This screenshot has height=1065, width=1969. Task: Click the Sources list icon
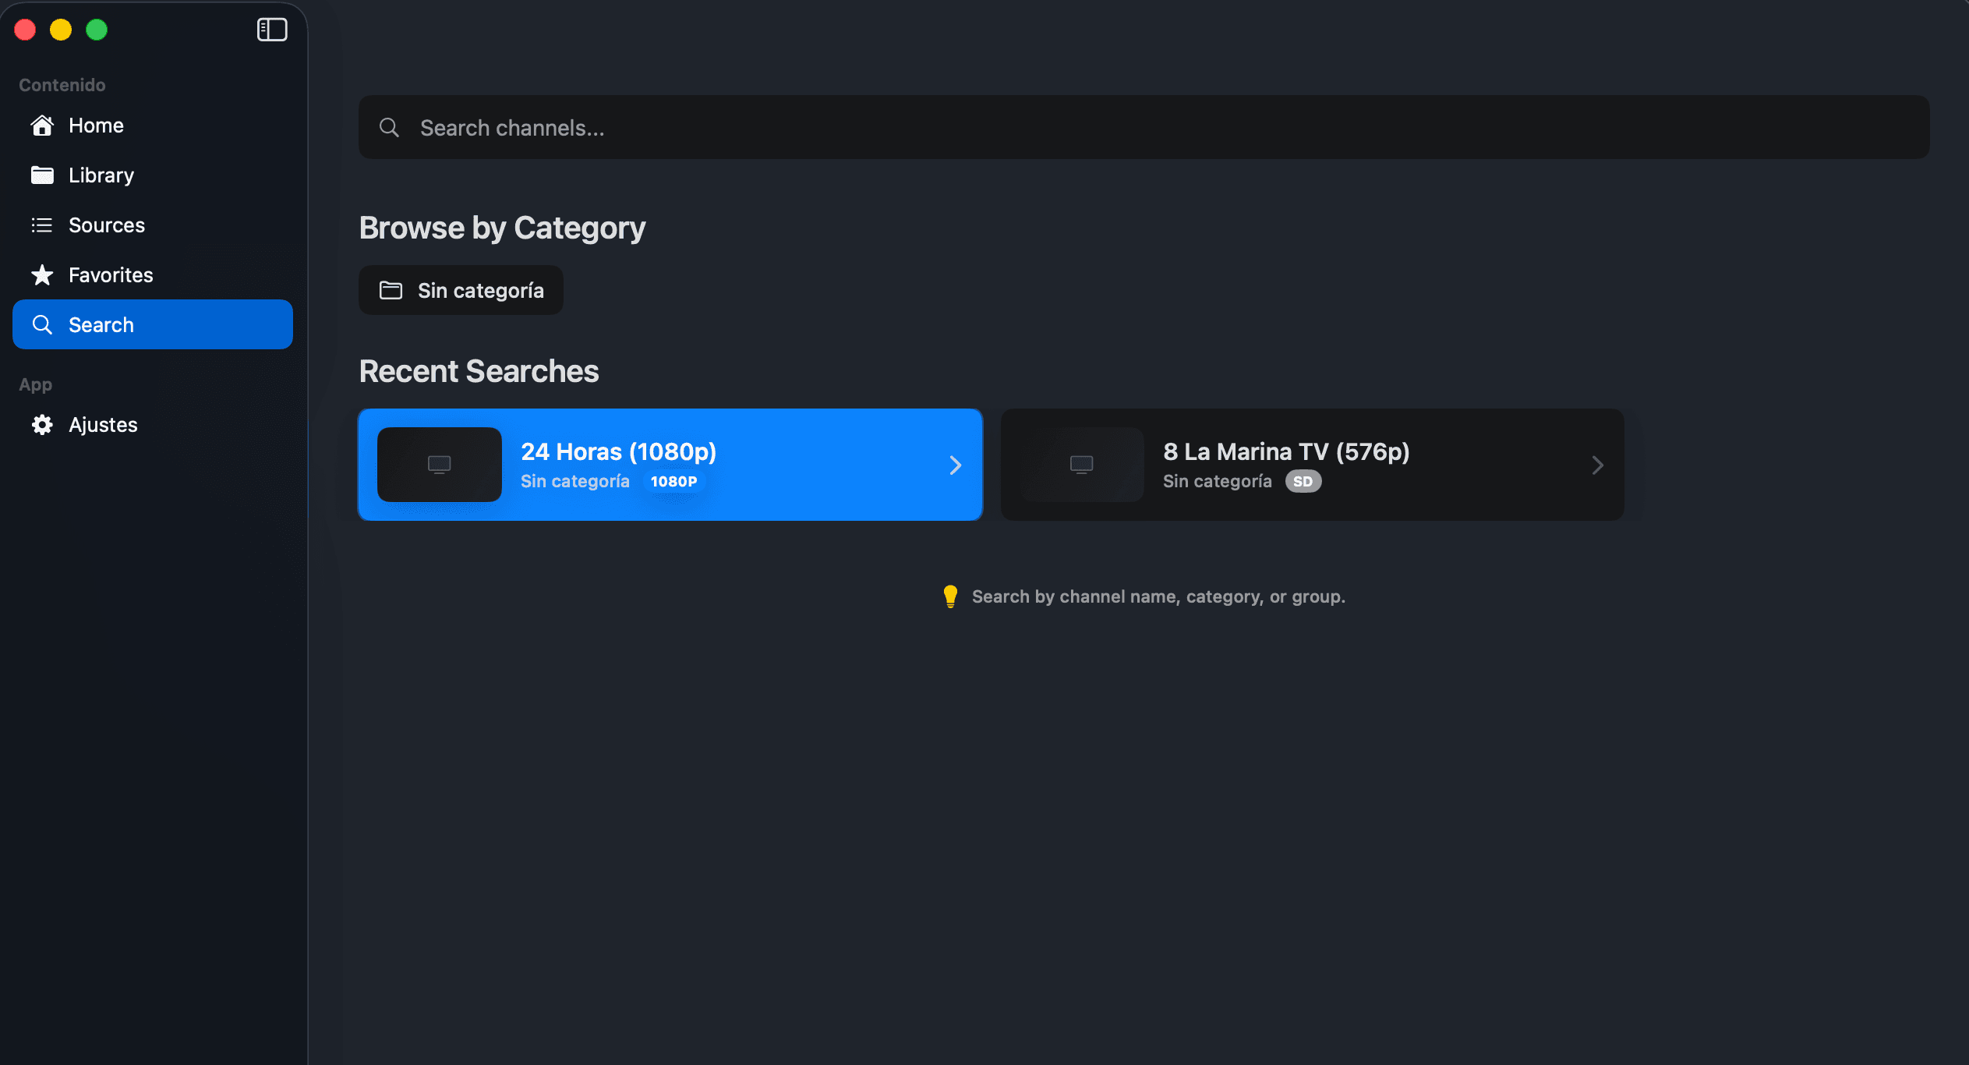[42, 225]
